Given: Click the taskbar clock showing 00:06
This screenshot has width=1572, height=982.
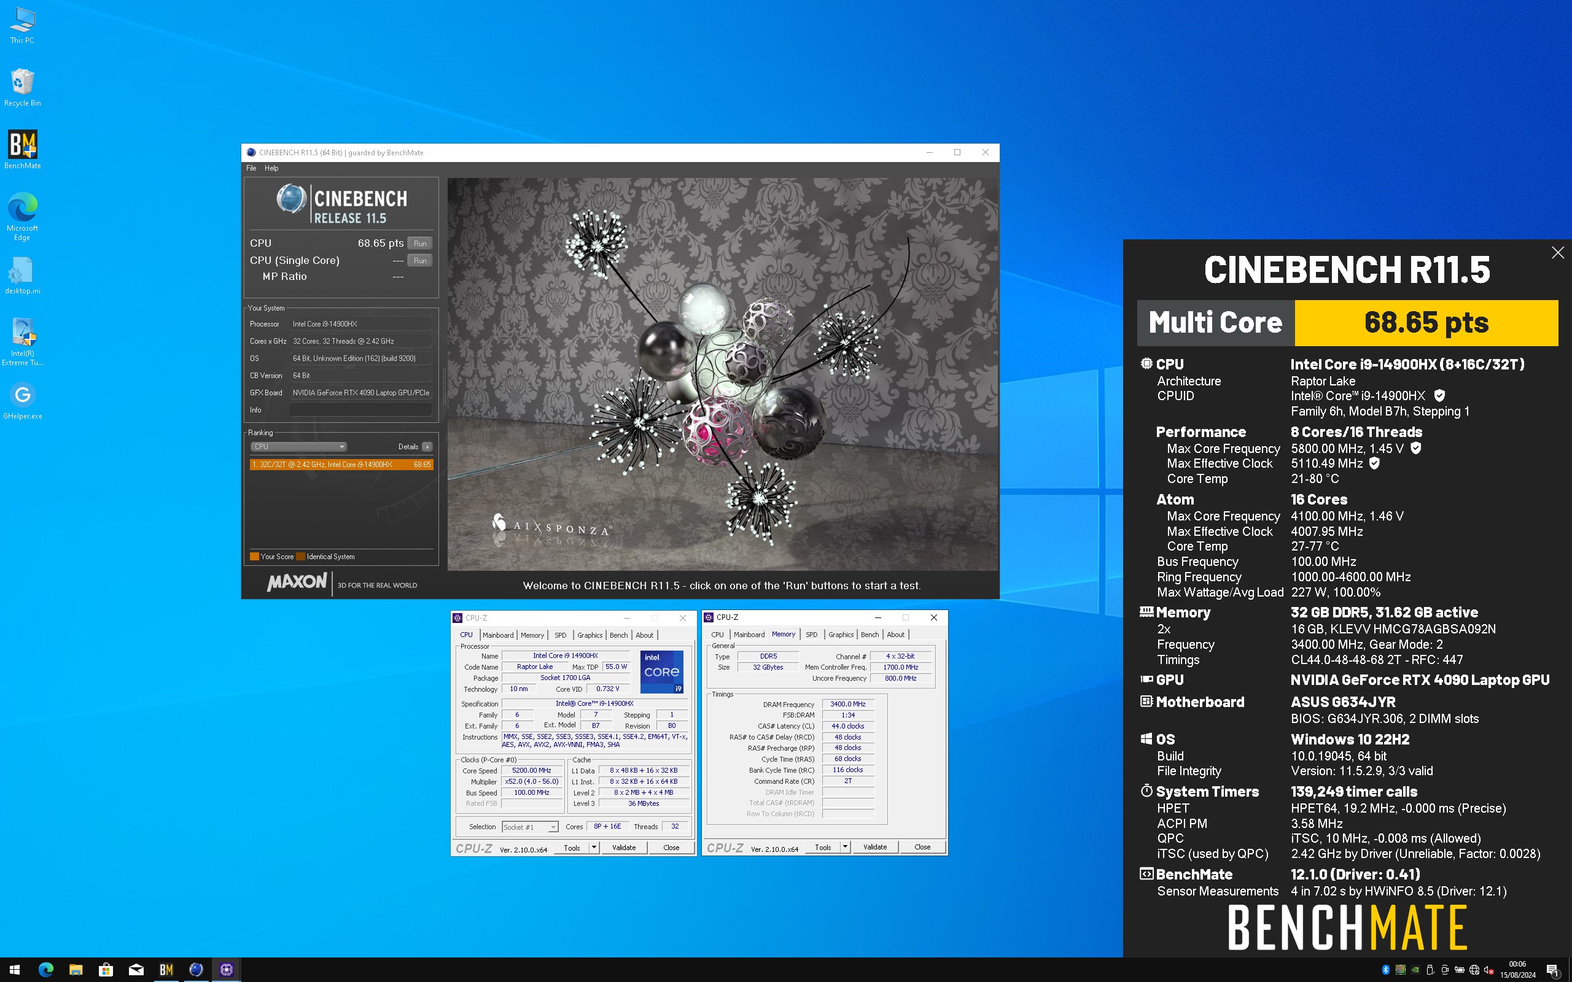Looking at the screenshot, I should pos(1517,970).
